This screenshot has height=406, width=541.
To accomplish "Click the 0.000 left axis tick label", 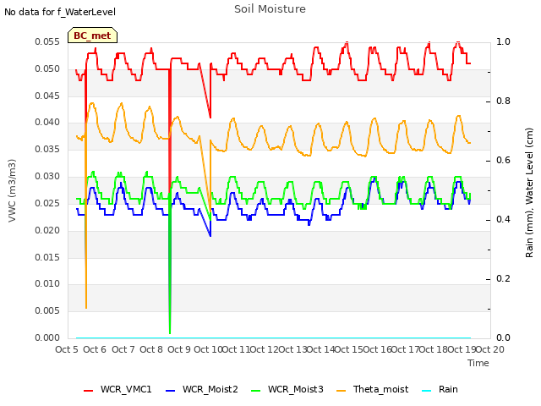I will tap(47, 338).
